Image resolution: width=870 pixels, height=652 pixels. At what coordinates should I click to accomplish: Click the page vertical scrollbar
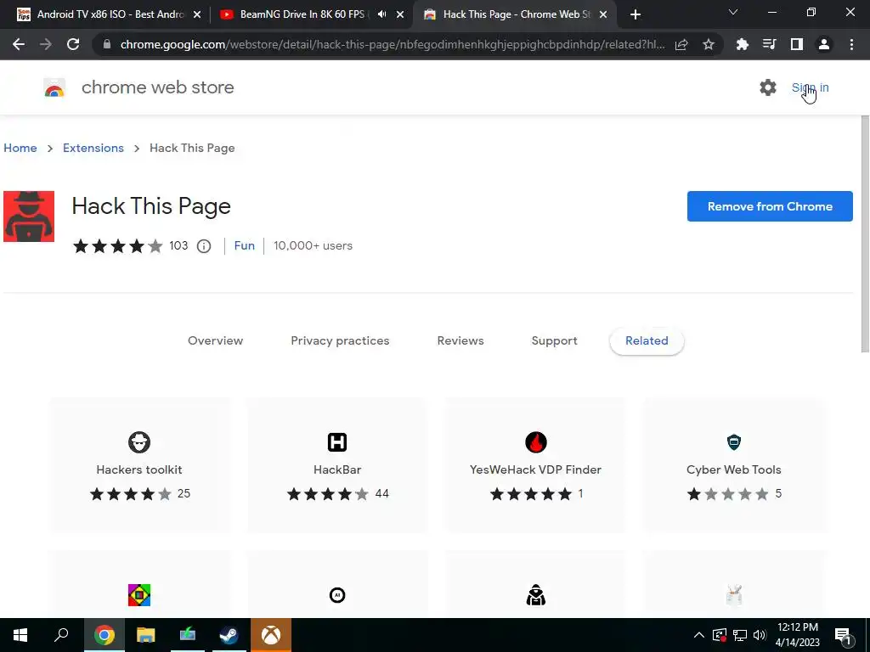865,233
